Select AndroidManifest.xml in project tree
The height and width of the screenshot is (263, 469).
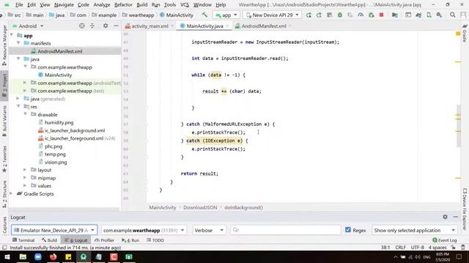click(60, 51)
